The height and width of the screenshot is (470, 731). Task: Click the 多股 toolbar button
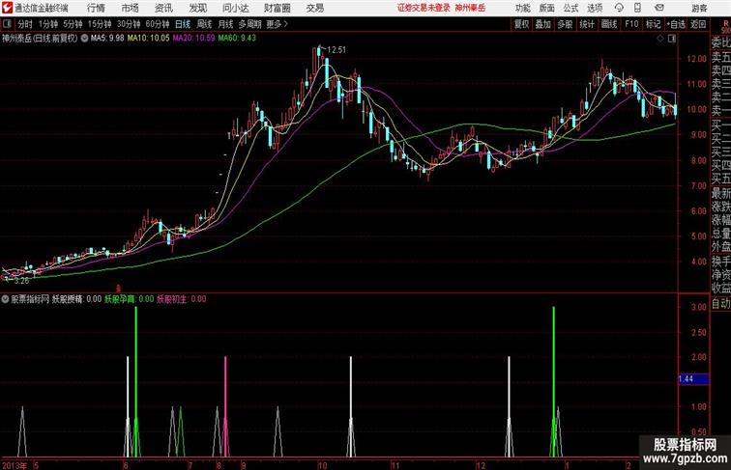(x=565, y=24)
